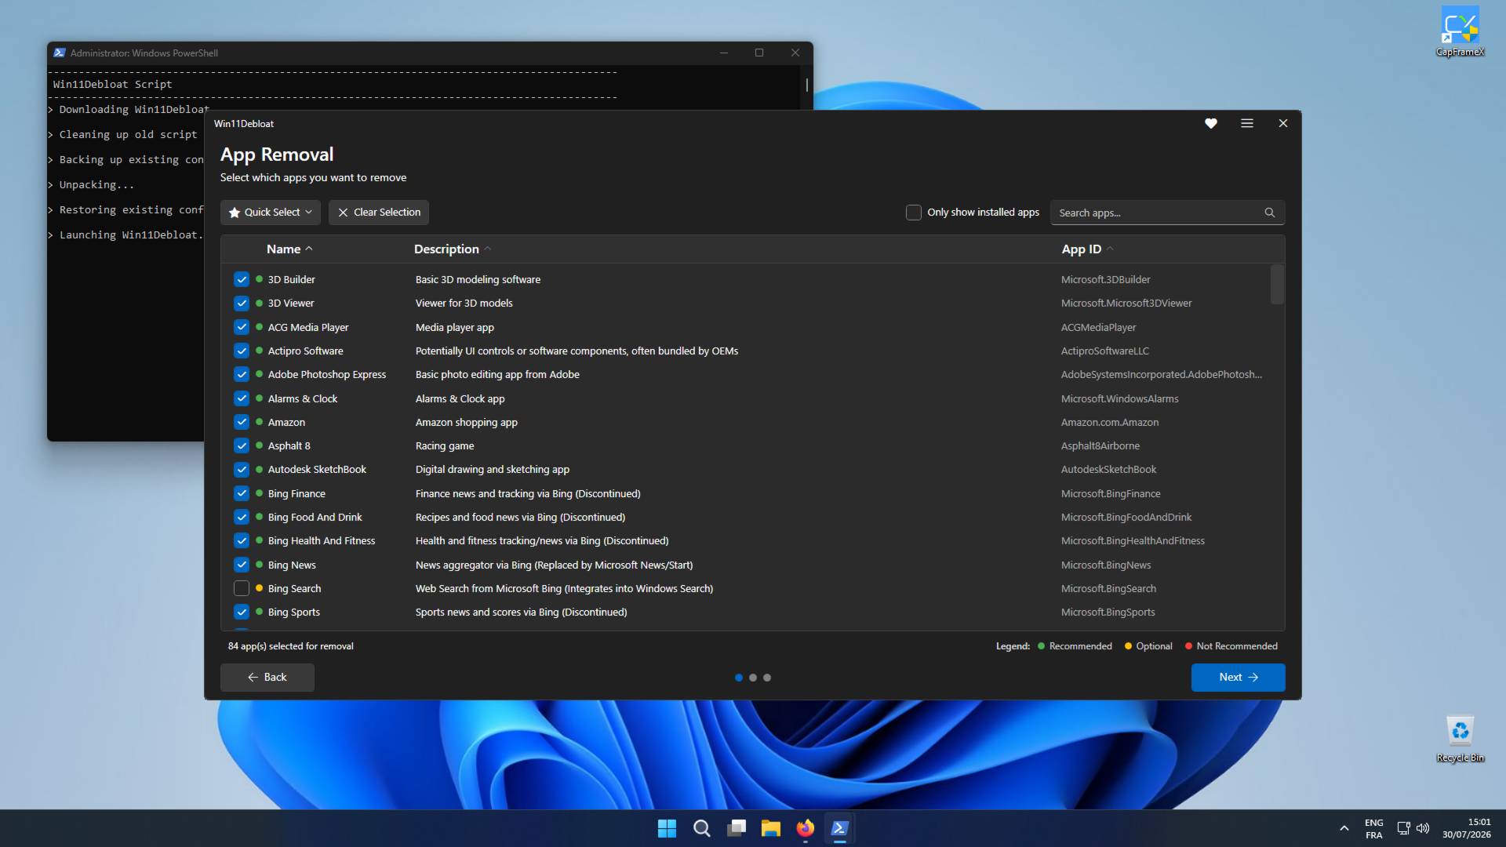Switch to PowerShell taskbar icon

[840, 828]
